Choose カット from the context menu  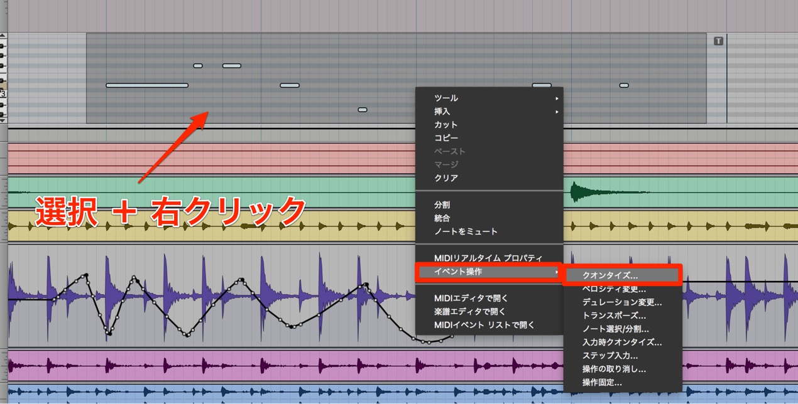point(489,124)
